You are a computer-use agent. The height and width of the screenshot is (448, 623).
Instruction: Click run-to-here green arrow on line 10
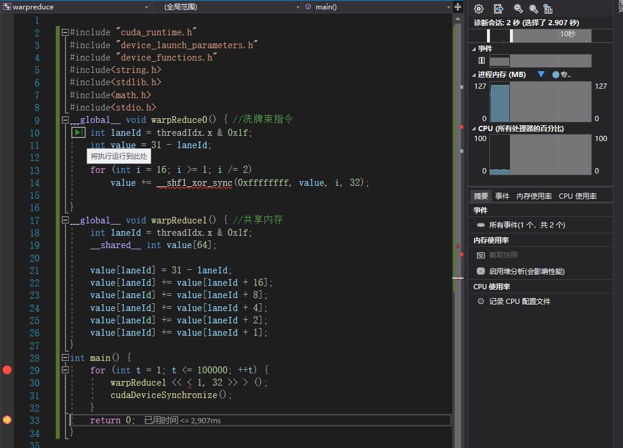pos(79,133)
